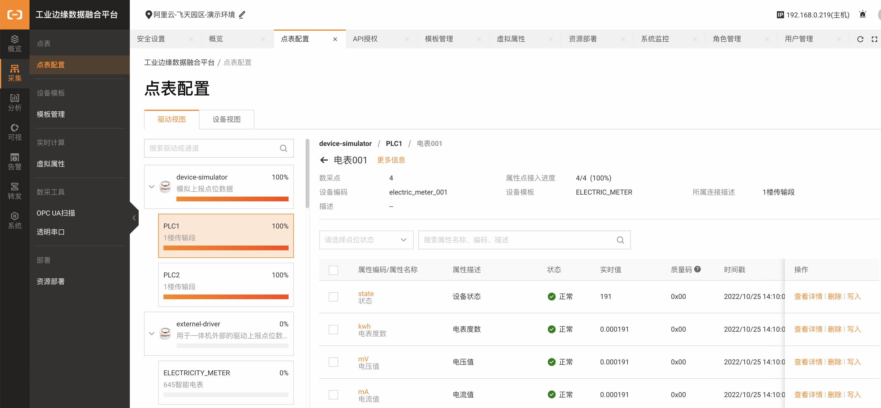Open the 分析 analysis sidebar icon
The width and height of the screenshot is (881, 408).
pyautogui.click(x=15, y=103)
